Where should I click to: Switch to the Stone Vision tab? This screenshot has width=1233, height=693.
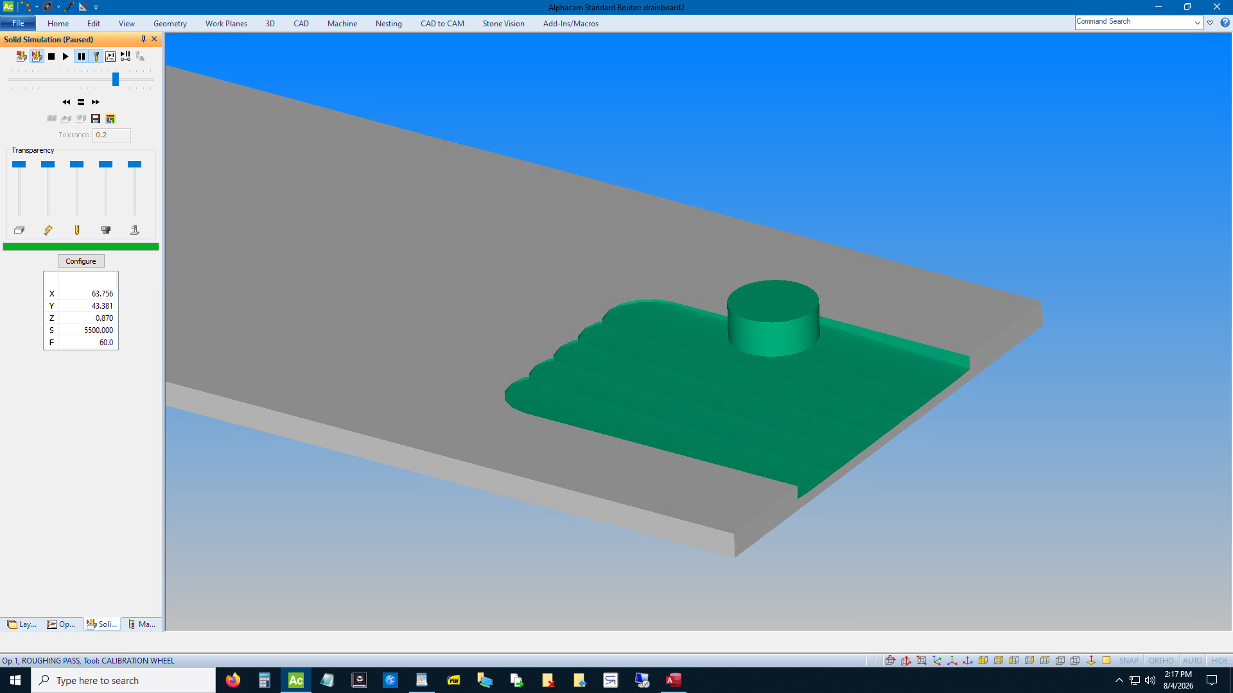click(x=503, y=24)
